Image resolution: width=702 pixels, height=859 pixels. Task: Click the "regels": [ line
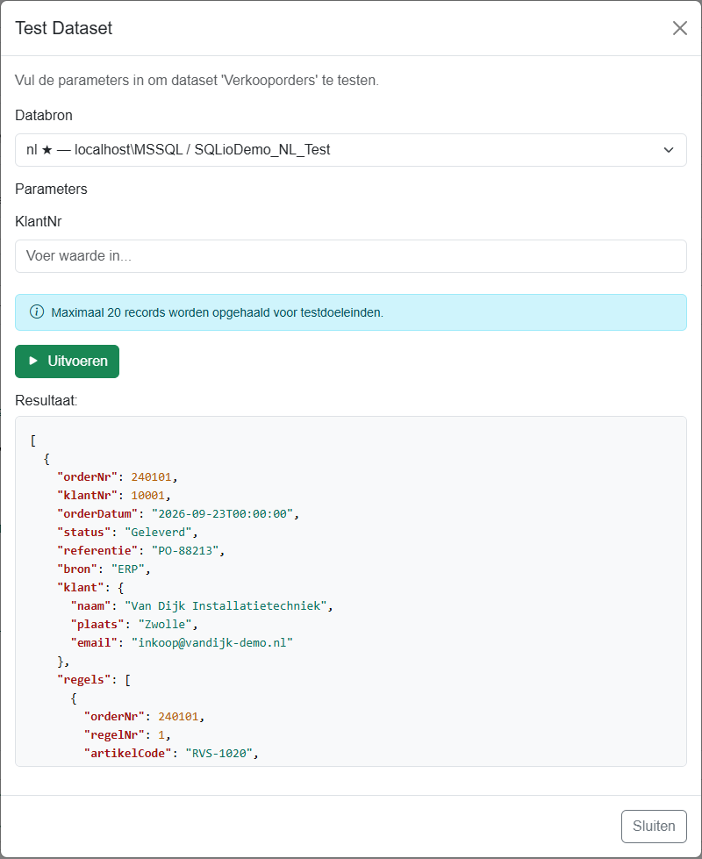pos(94,680)
